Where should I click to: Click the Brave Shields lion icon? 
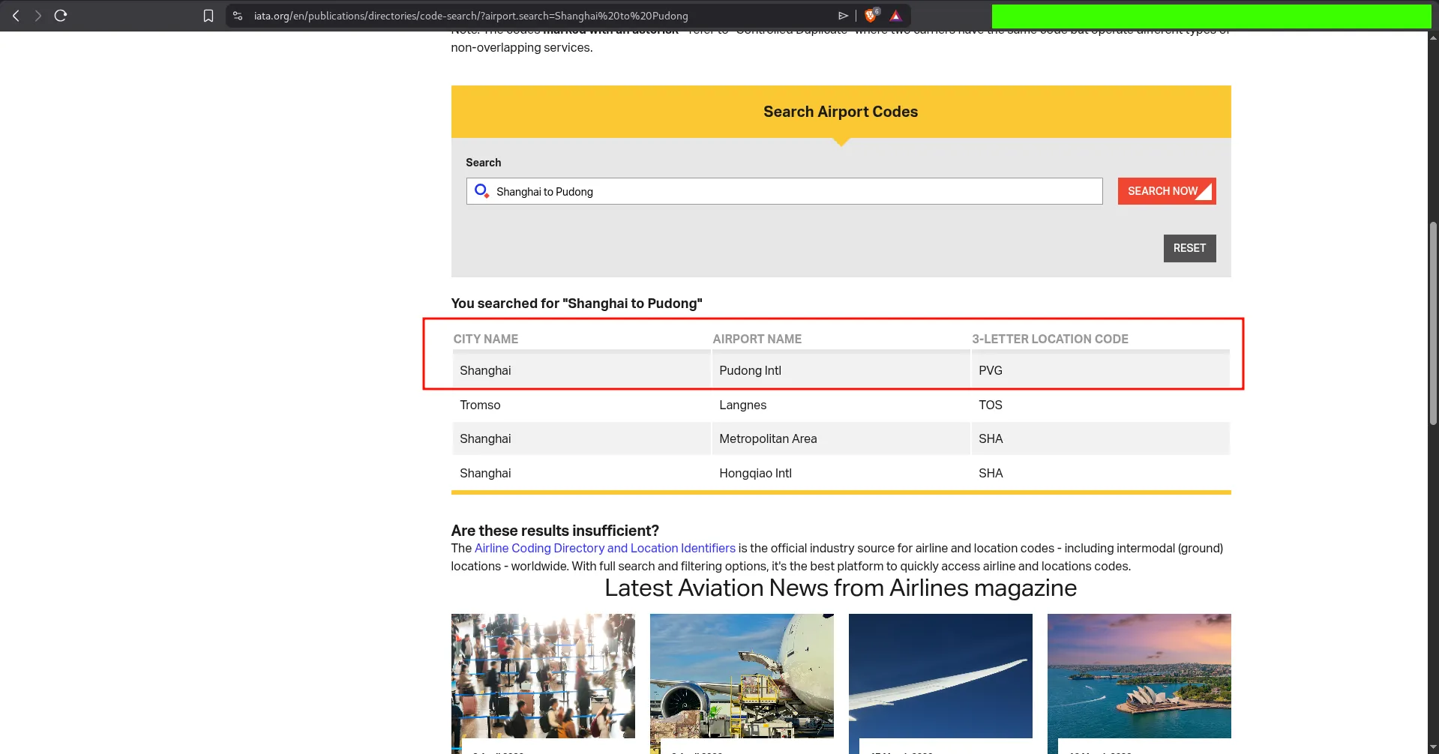(x=871, y=16)
